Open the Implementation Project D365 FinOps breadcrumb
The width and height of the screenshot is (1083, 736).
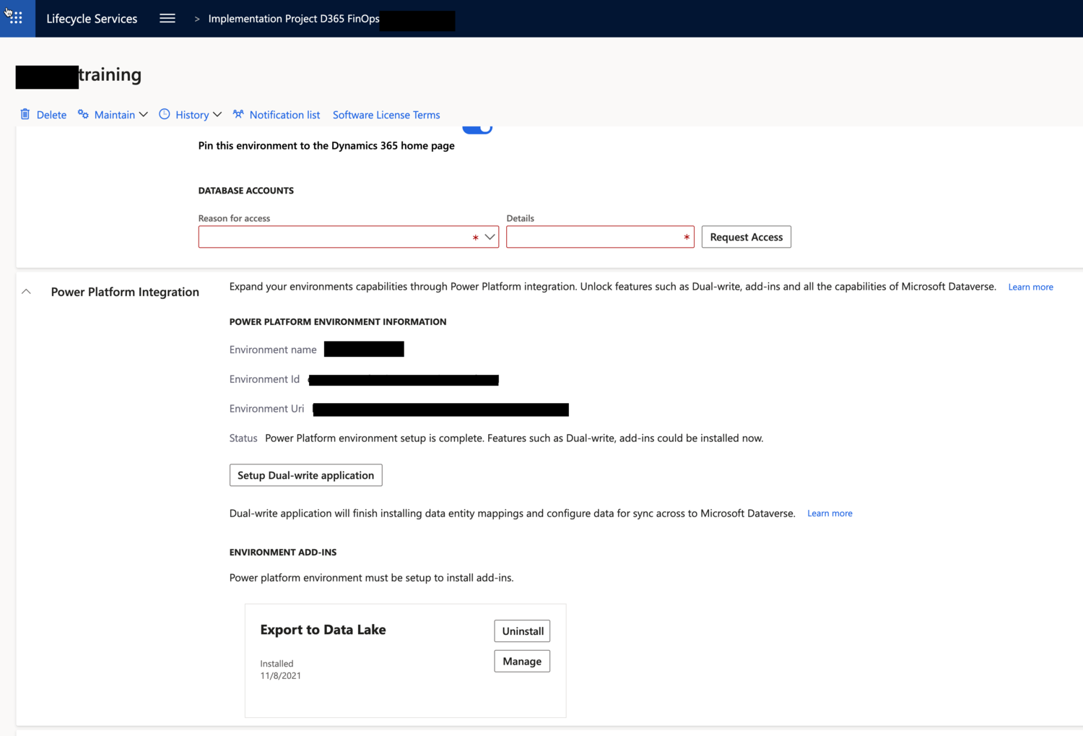tap(292, 18)
